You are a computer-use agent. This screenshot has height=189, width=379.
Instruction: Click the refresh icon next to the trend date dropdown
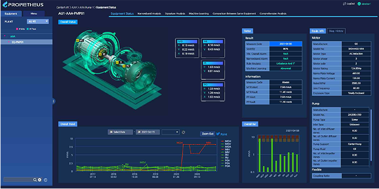[183, 132]
